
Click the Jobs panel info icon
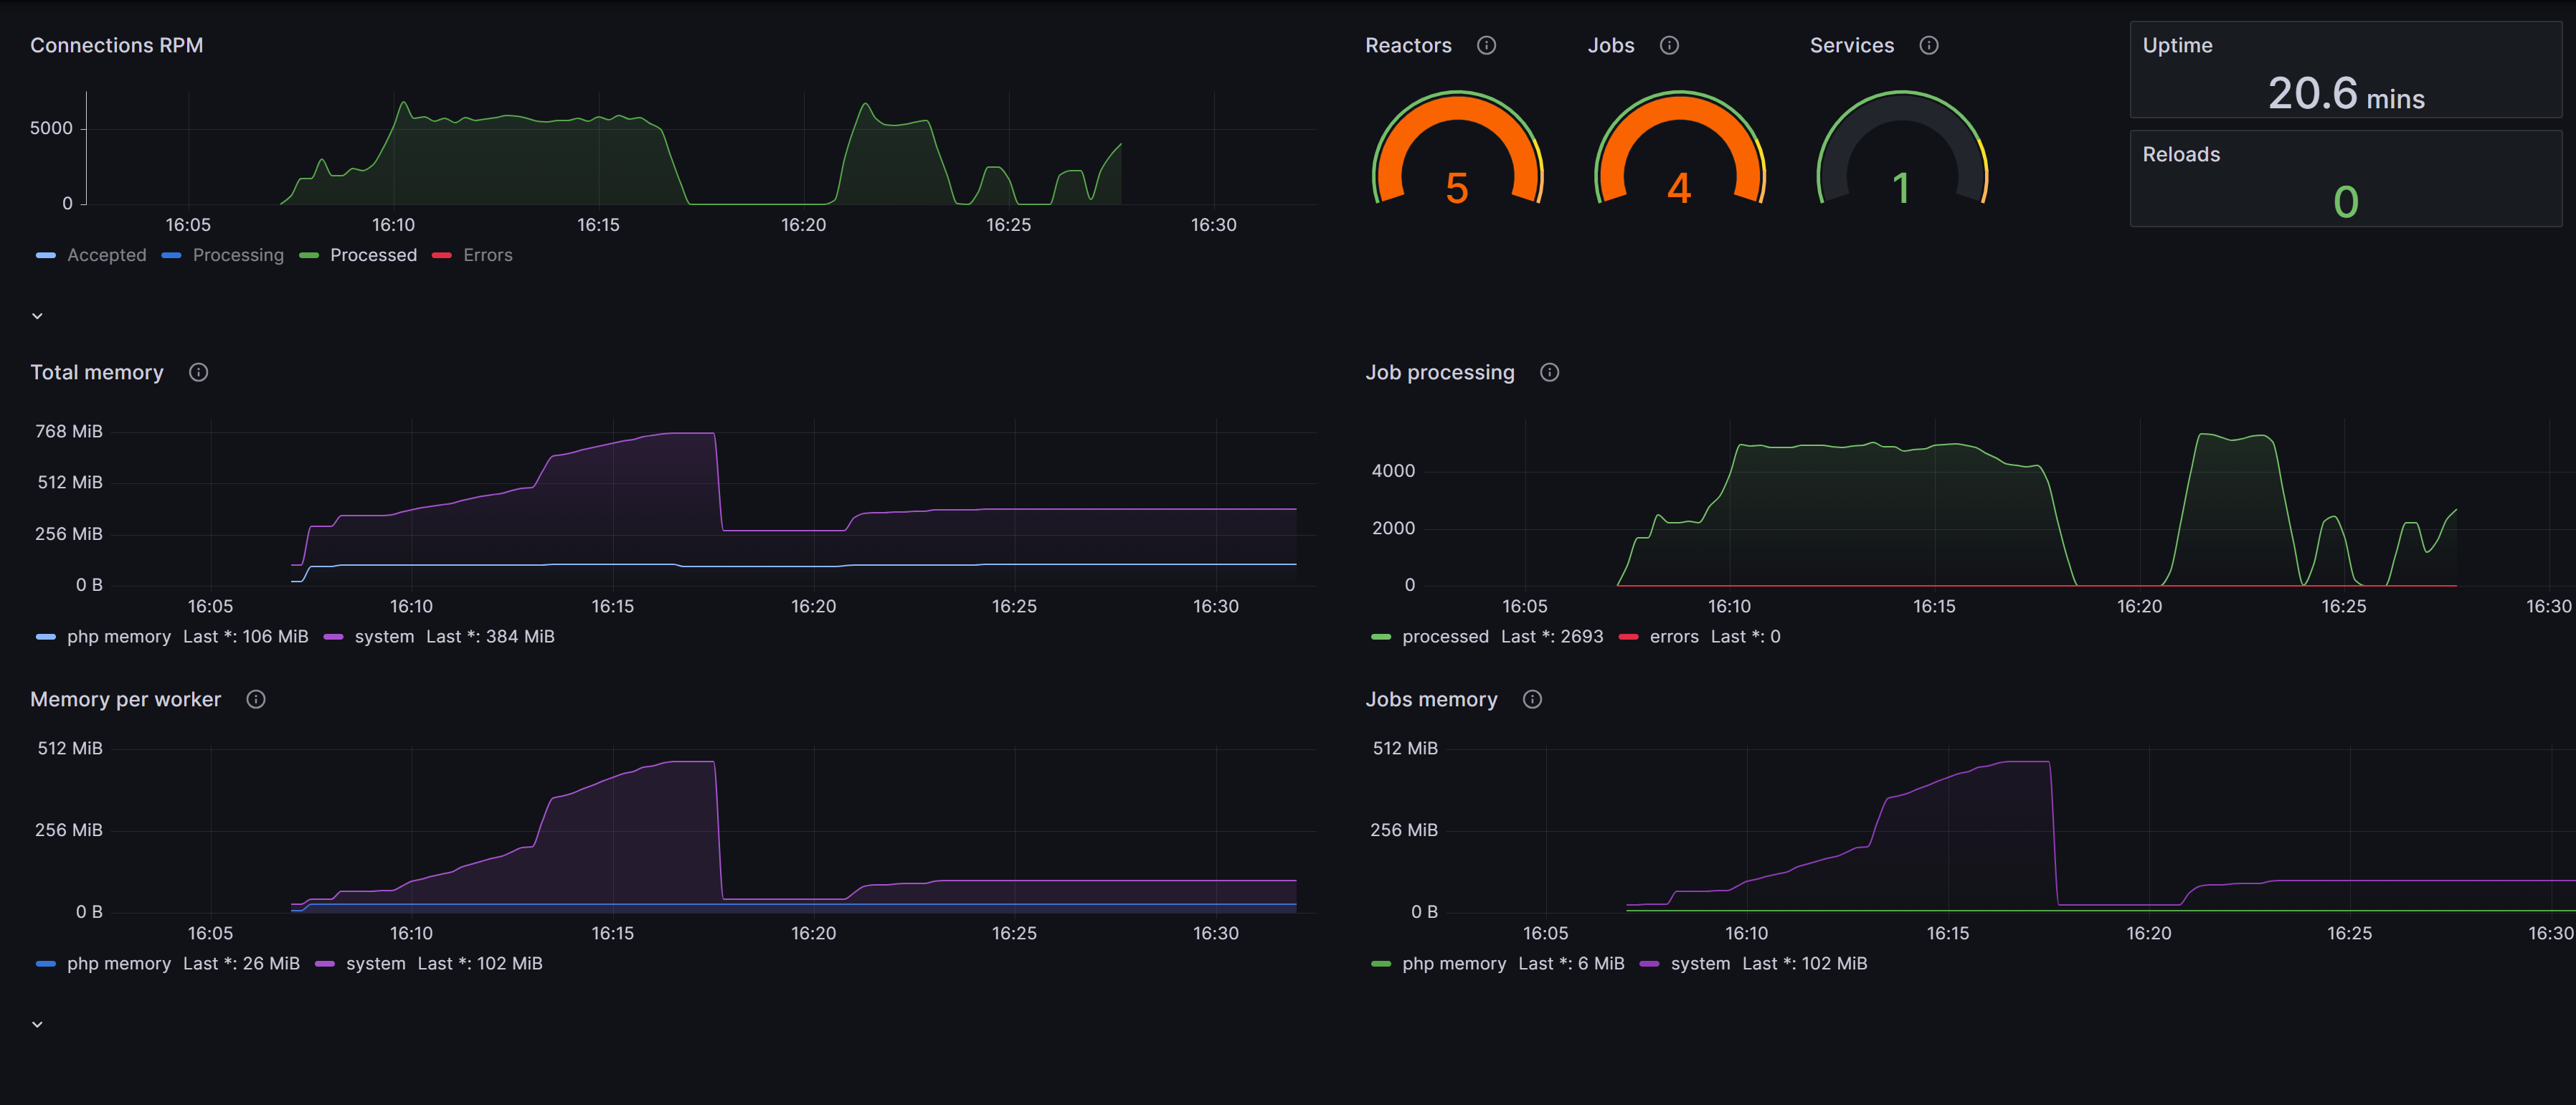point(1669,45)
